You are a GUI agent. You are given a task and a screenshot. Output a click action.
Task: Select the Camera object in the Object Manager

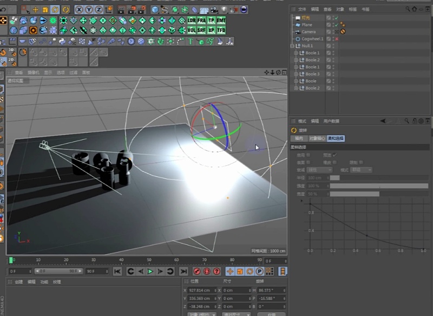coord(307,31)
